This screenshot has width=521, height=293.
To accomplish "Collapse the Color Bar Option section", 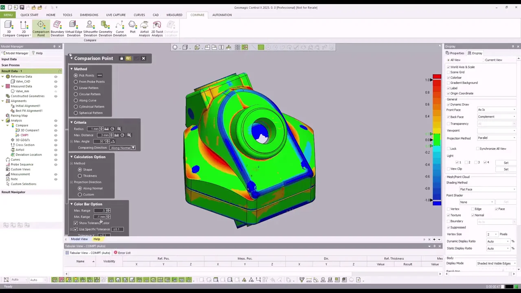I will click(72, 204).
